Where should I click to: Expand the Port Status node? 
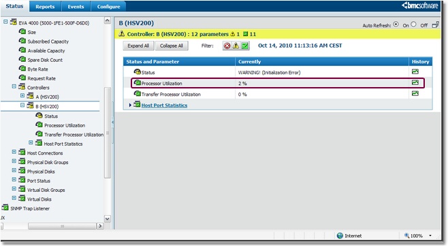[x=14, y=180]
